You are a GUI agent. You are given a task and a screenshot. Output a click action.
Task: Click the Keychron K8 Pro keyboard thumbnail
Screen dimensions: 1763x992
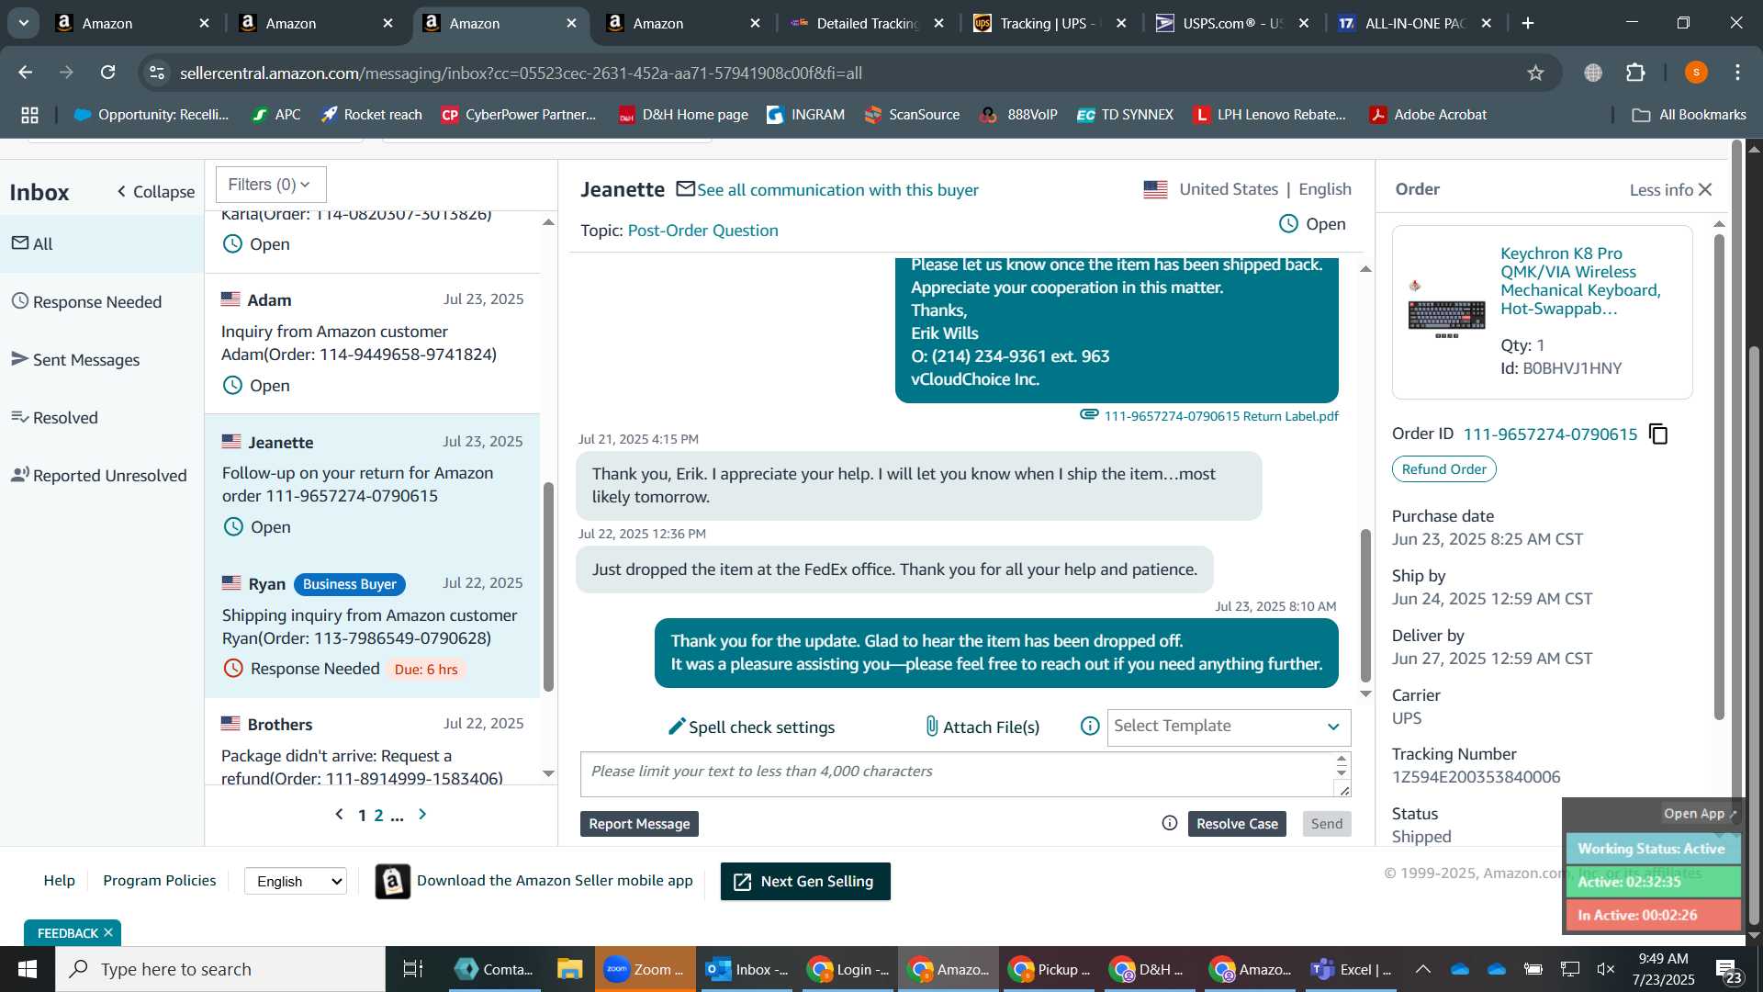pos(1446,312)
